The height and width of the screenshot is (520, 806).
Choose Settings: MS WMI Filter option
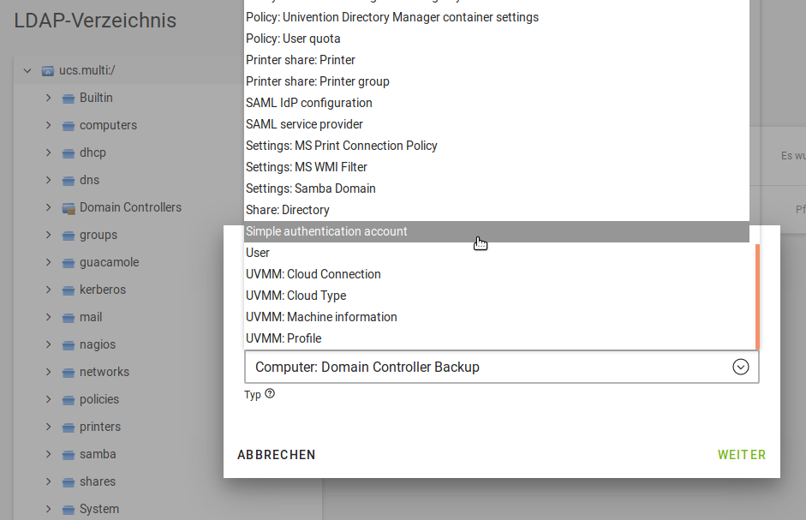497,167
